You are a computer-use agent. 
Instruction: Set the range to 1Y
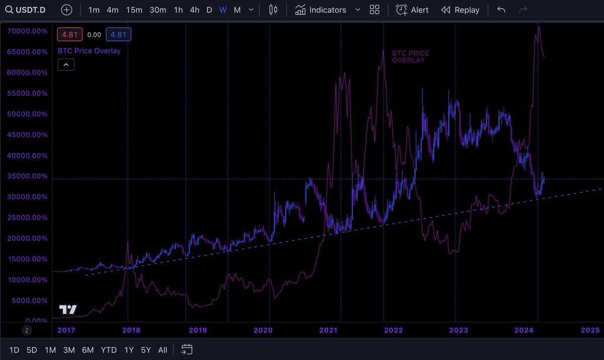[x=129, y=350]
